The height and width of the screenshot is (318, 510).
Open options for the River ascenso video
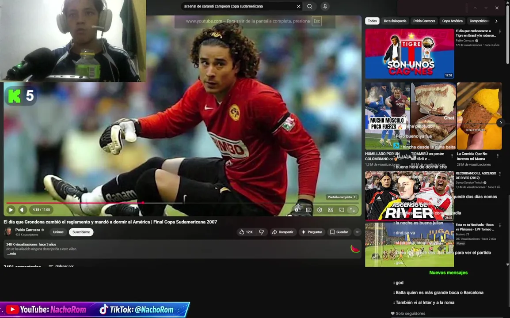tap(500, 174)
